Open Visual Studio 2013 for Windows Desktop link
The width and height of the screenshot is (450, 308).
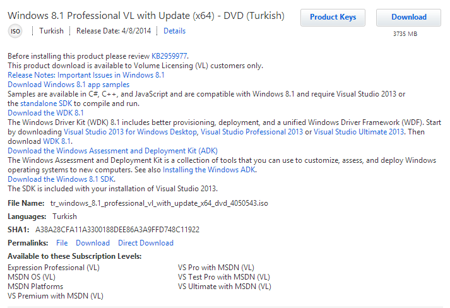click(130, 132)
